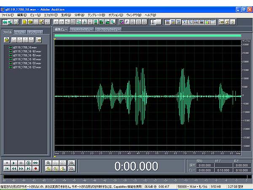This screenshot has width=253, height=190.
Task: Open the ヘルプ(H) menu
Action: [151, 15]
